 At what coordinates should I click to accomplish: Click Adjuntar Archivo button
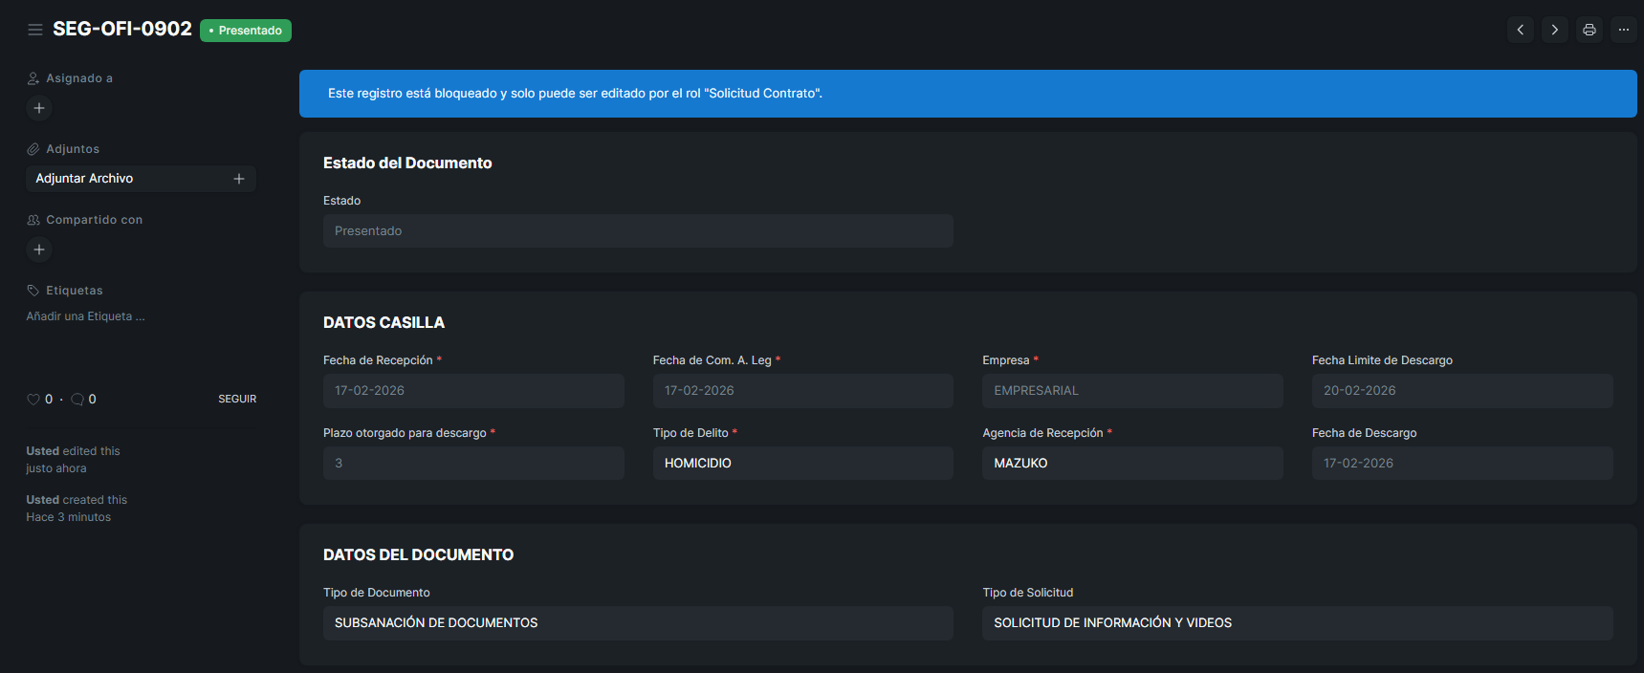(x=85, y=179)
